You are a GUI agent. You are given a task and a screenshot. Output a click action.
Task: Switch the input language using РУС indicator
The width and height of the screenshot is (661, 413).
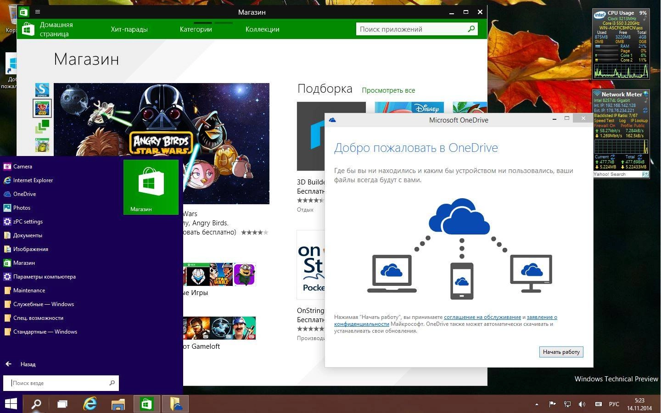click(x=614, y=404)
